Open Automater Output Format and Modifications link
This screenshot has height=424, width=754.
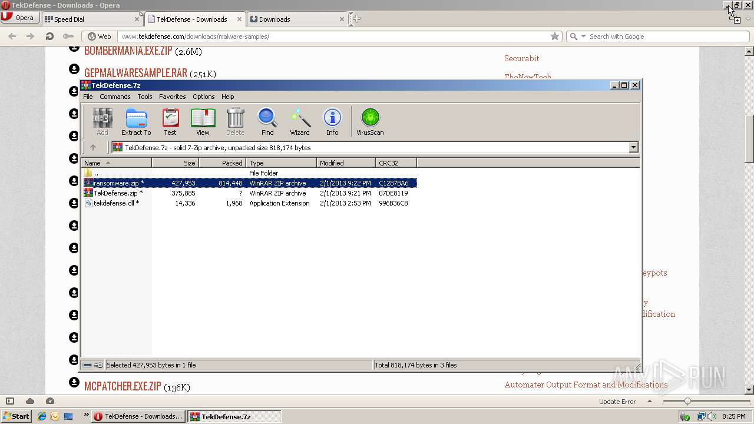(586, 385)
